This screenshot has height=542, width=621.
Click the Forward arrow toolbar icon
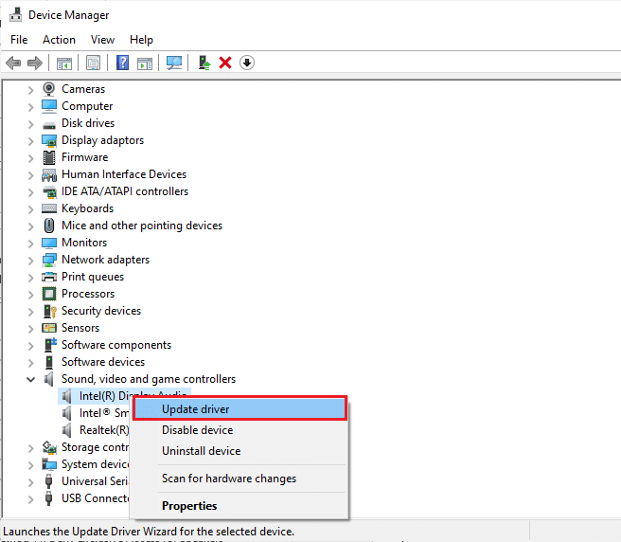(x=35, y=63)
